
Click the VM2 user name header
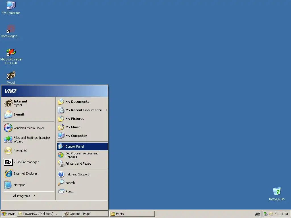(x=11, y=91)
